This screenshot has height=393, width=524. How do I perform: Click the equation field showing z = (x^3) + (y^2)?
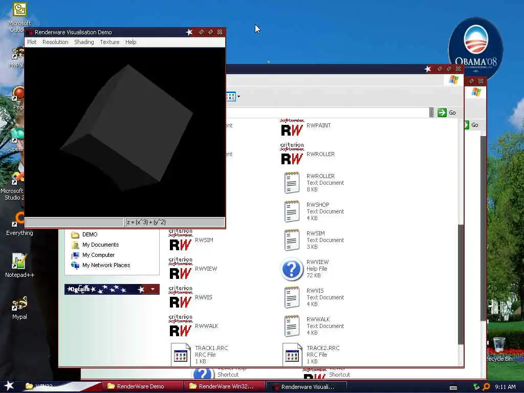175,222
